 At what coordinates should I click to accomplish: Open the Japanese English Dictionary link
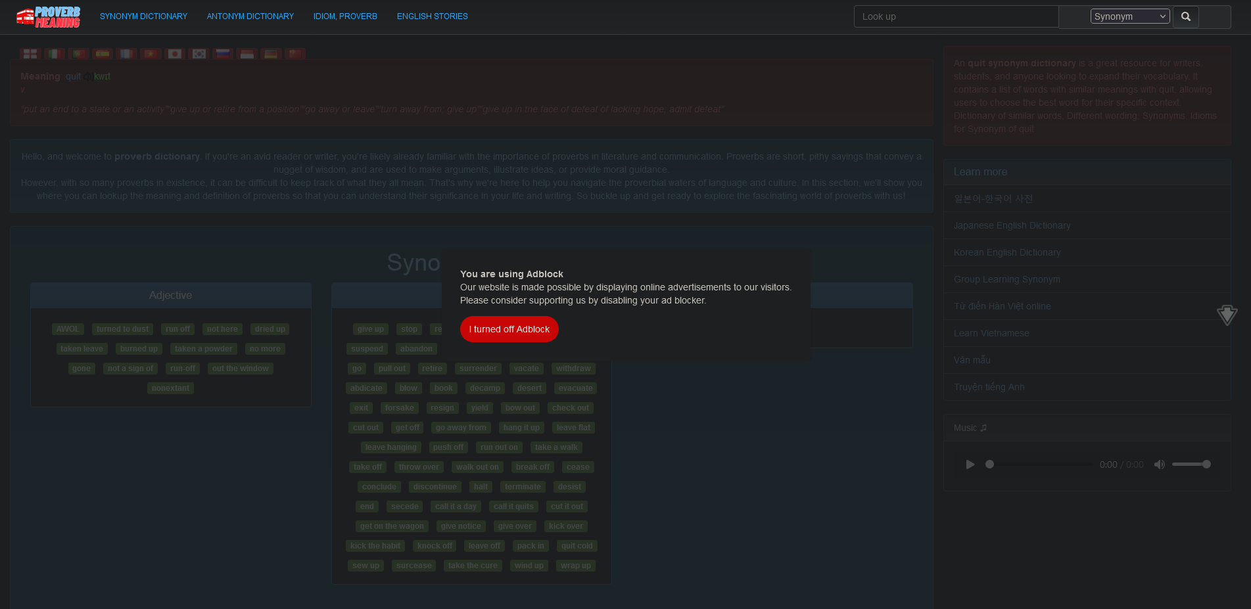click(1012, 225)
